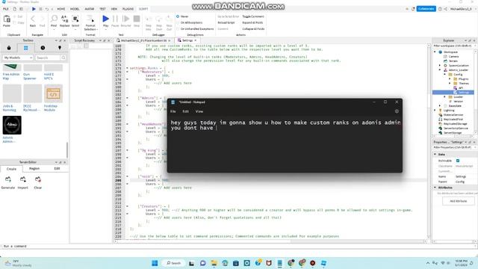This screenshot has width=478, height=269.
Task: Start the game with the Play button
Action: click(105, 19)
